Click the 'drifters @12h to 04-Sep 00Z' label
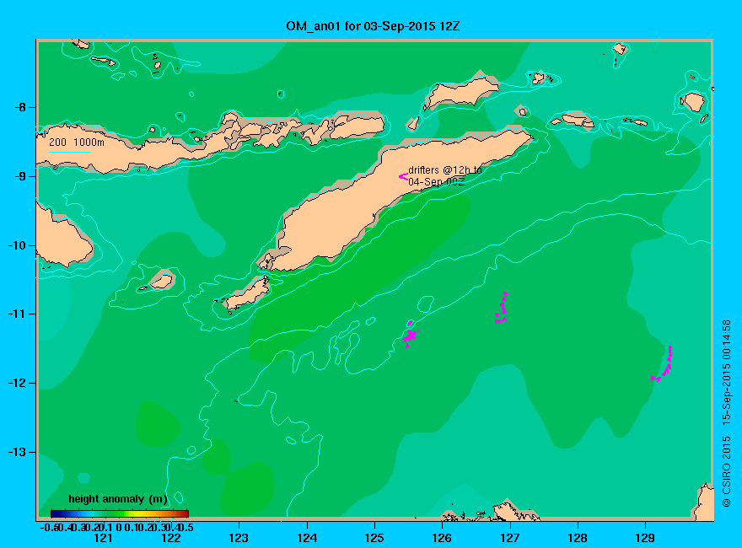 (445, 175)
